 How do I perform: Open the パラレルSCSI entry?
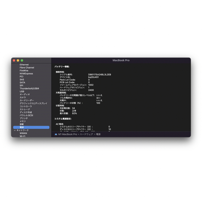pos(27,115)
